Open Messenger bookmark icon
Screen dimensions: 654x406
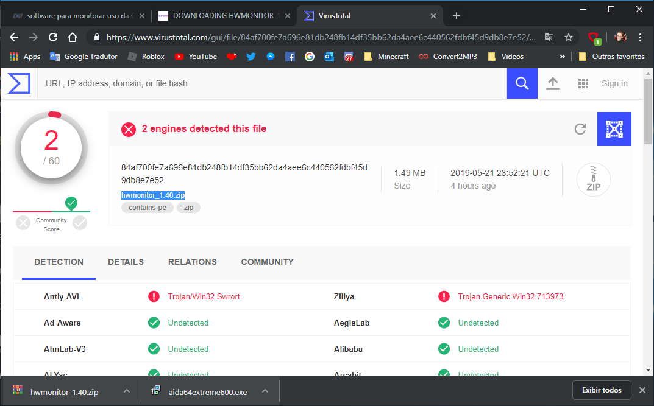270,57
